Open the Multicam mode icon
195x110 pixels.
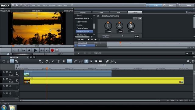(x=16, y=61)
